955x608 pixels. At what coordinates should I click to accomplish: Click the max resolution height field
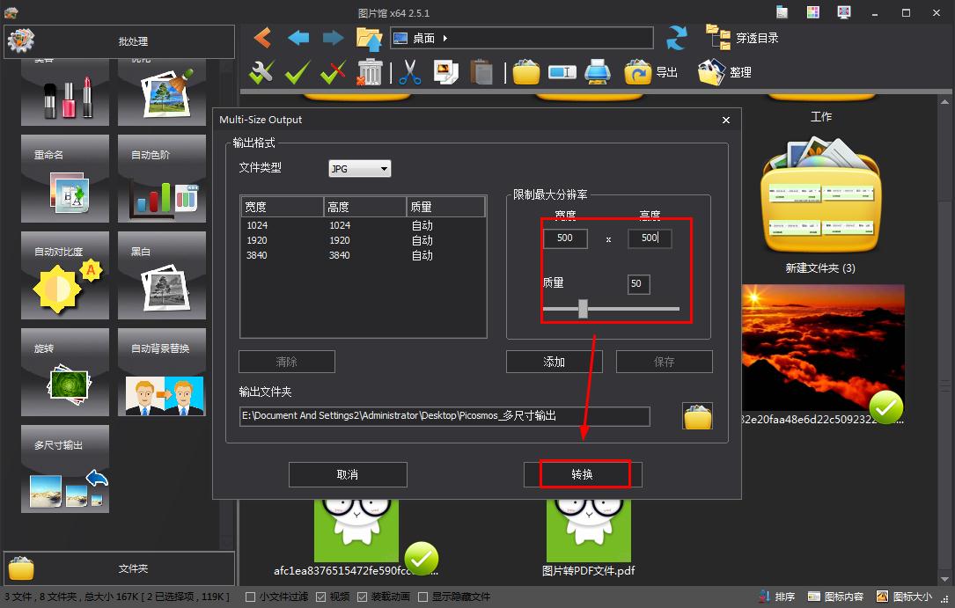(x=650, y=238)
